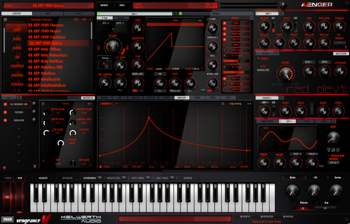Open the shaper SOFT type dropdown
350x224 pixels.
(264, 102)
